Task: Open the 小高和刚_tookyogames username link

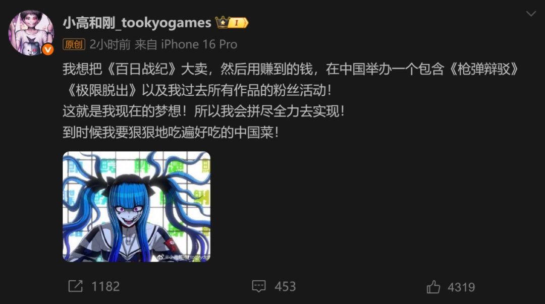Action: pyautogui.click(x=137, y=23)
